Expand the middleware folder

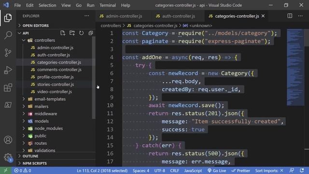pos(56,114)
